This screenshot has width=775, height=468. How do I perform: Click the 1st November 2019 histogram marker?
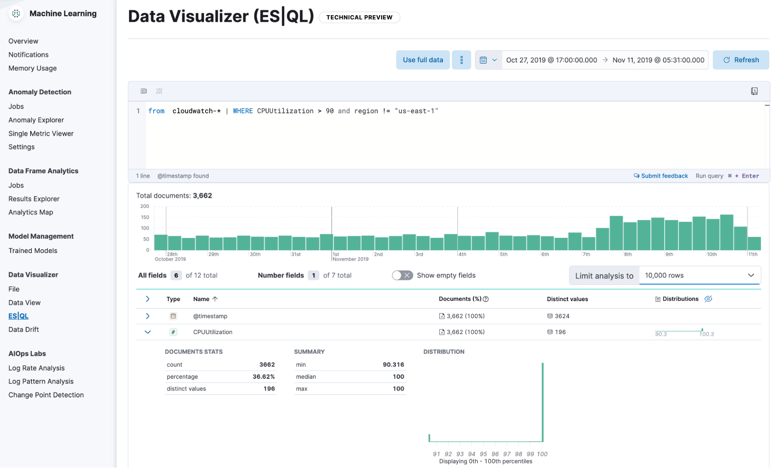350,257
